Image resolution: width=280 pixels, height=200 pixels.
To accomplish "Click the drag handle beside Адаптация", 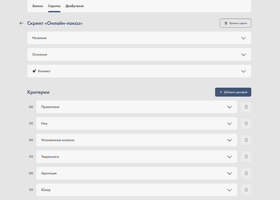I will point(31,173).
